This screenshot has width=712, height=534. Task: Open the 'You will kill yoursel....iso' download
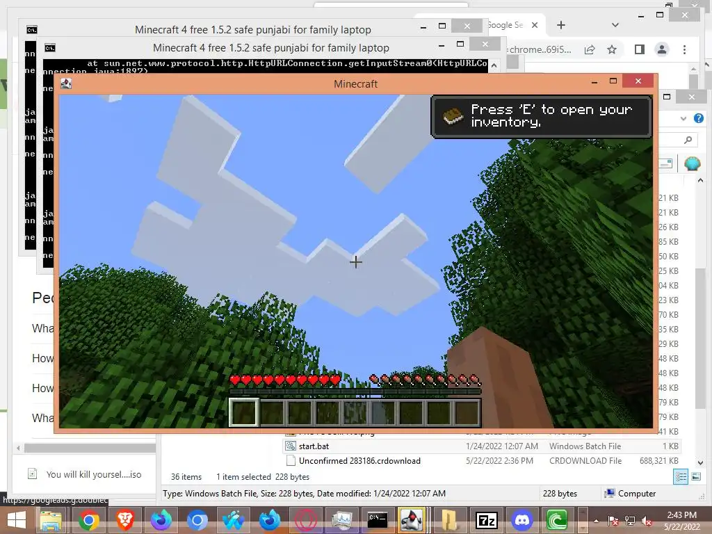[85, 474]
